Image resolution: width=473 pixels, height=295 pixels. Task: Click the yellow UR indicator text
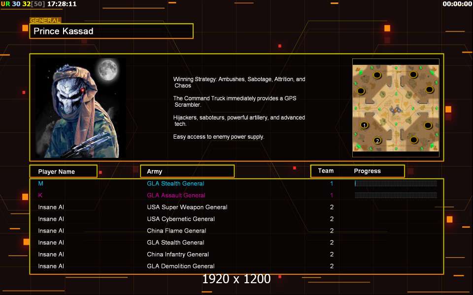click(x=5, y=4)
